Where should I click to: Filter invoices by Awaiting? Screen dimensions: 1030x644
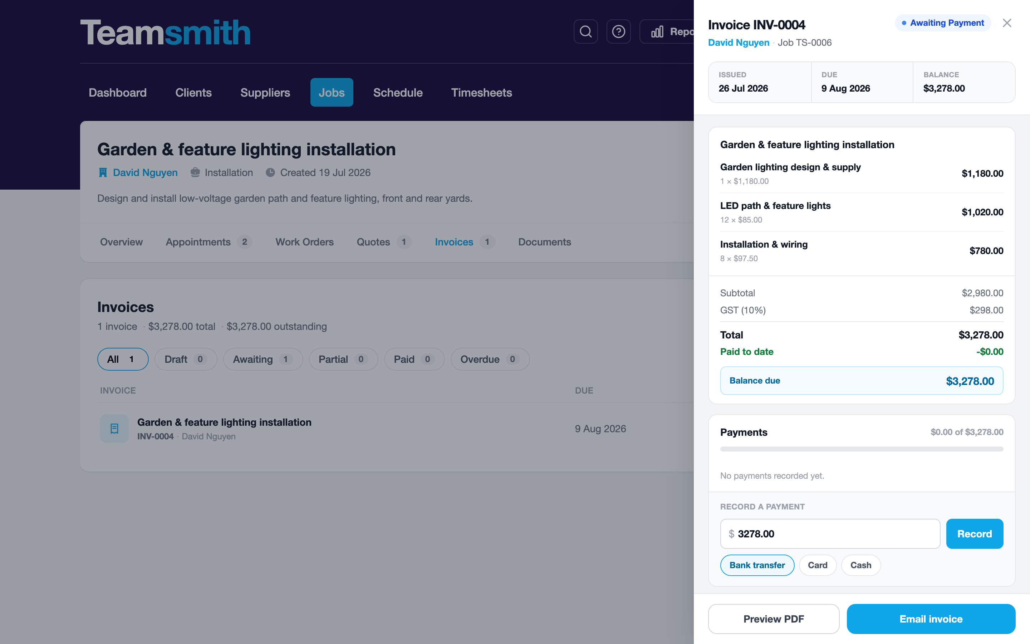pos(263,359)
